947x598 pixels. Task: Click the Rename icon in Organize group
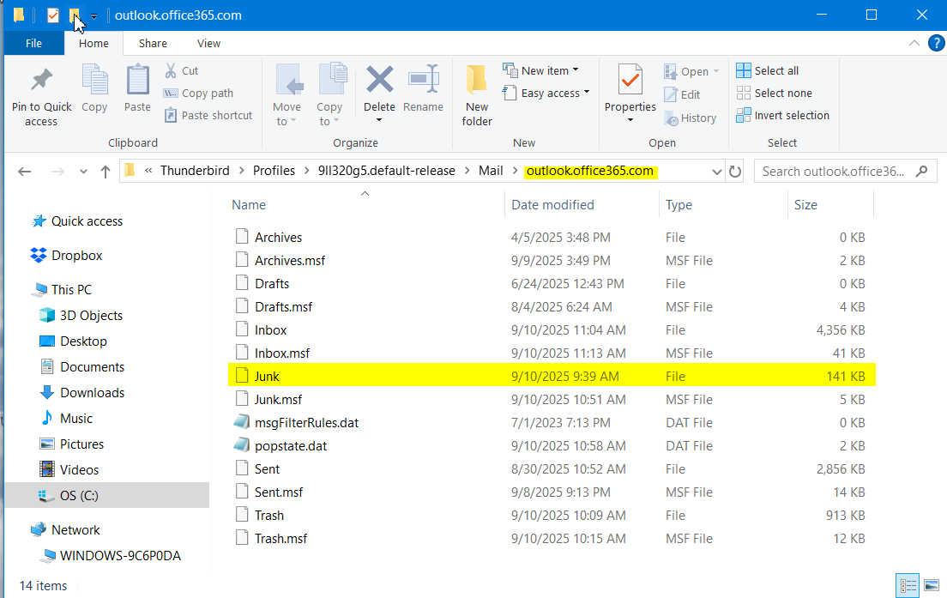pyautogui.click(x=423, y=80)
